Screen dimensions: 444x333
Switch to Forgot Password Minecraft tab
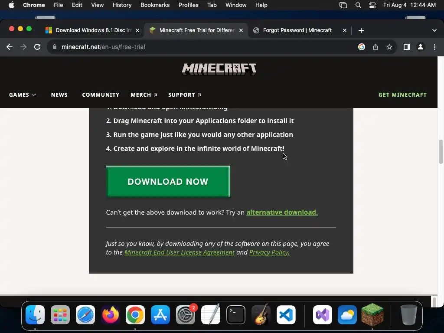click(297, 30)
